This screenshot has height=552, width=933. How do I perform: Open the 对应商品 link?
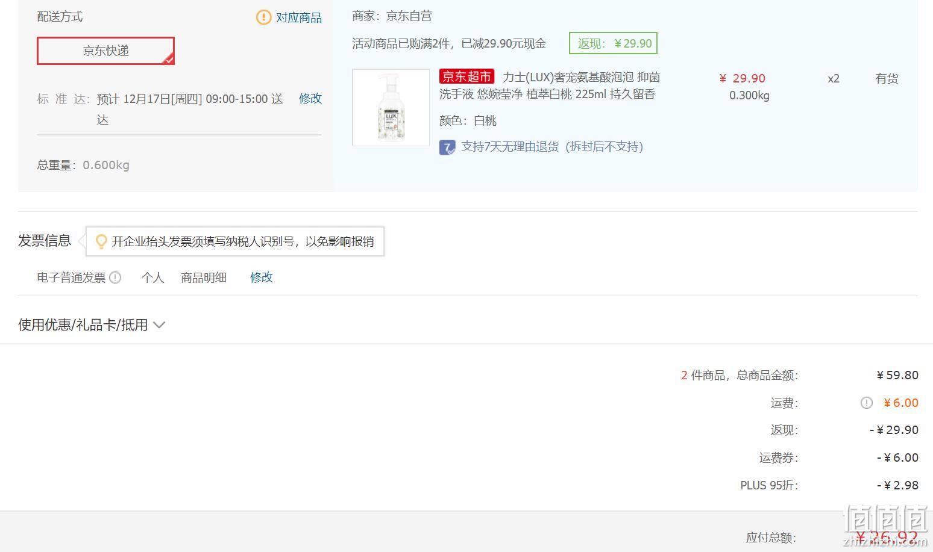pos(299,17)
